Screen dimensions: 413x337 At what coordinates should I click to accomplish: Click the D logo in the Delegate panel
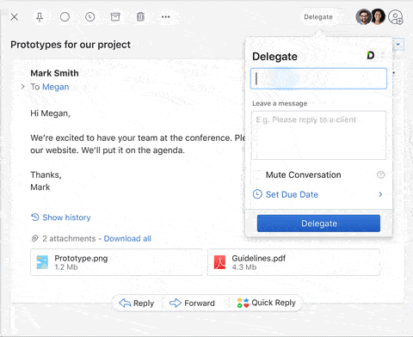pos(371,55)
